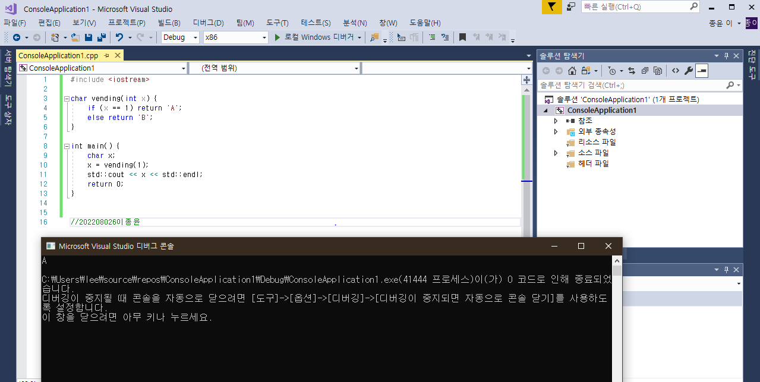Image resolution: width=760 pixels, height=382 pixels.
Task: Expand the 소스 파일 folder node
Action: point(556,153)
